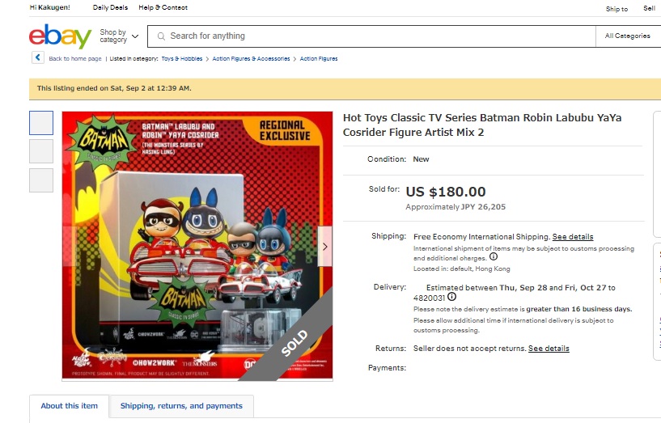The image size is (661, 423).
Task: Select the third image thumbnail
Action: (x=41, y=180)
